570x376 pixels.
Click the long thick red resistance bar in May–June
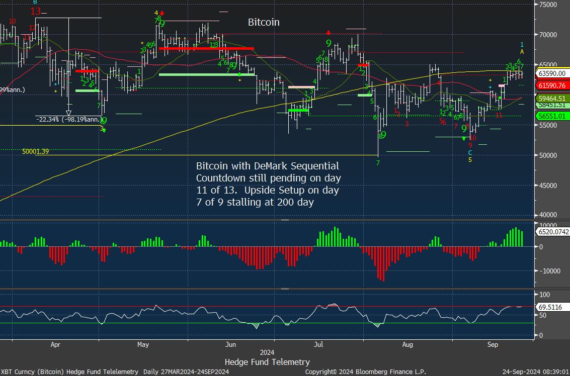206,48
